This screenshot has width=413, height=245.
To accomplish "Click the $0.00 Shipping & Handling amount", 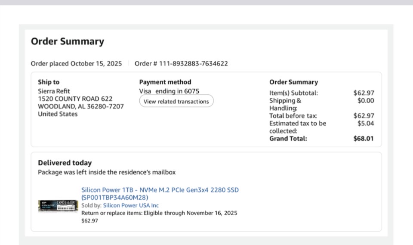I will tap(366, 101).
